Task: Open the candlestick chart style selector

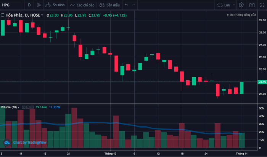Action: [x=39, y=5]
